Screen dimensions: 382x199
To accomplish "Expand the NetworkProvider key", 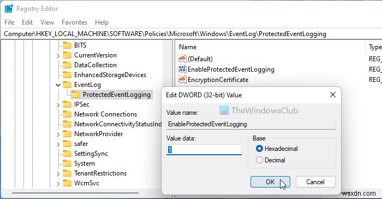I will 58,135.
